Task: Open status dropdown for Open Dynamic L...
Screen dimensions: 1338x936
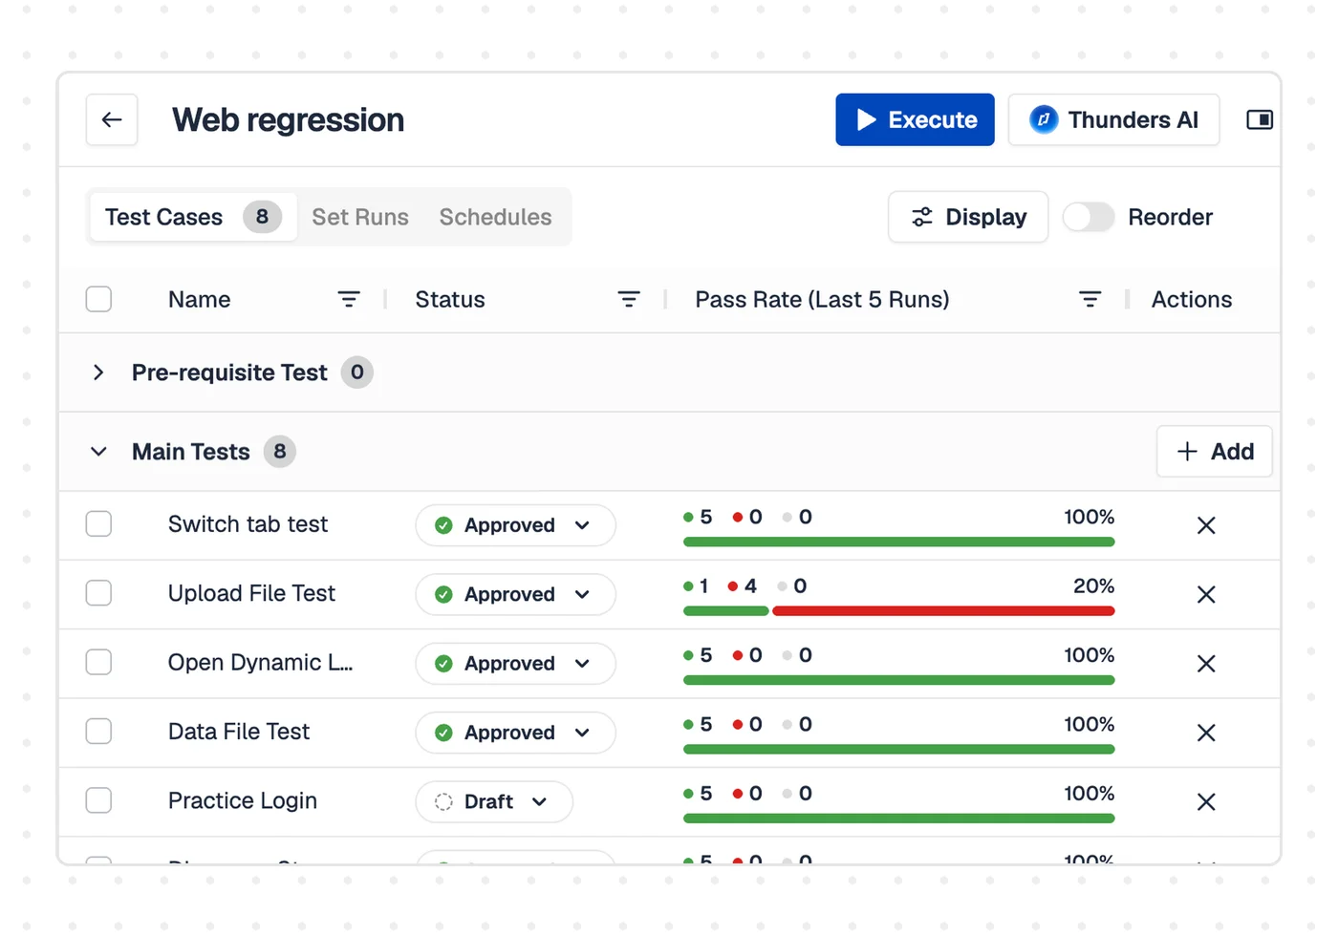Action: pyautogui.click(x=515, y=663)
